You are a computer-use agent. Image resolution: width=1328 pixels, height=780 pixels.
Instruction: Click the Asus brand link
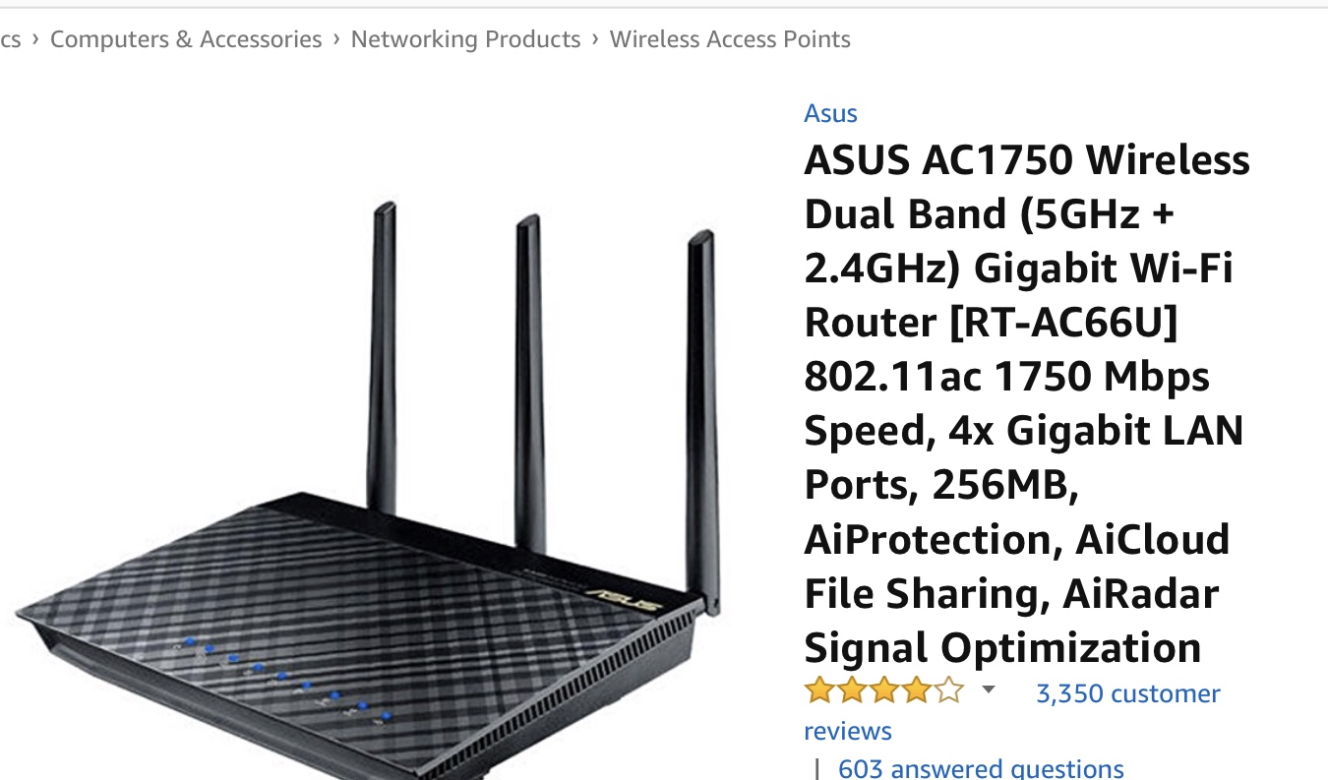(x=830, y=113)
